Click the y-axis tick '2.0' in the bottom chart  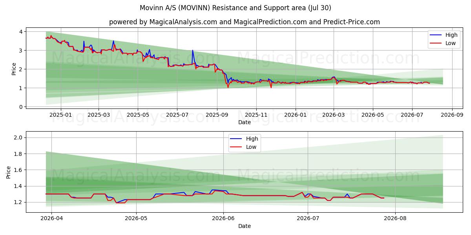pyautogui.click(x=19, y=137)
